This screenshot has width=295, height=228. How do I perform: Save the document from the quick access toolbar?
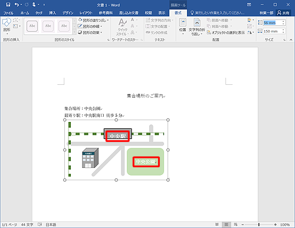coord(8,5)
